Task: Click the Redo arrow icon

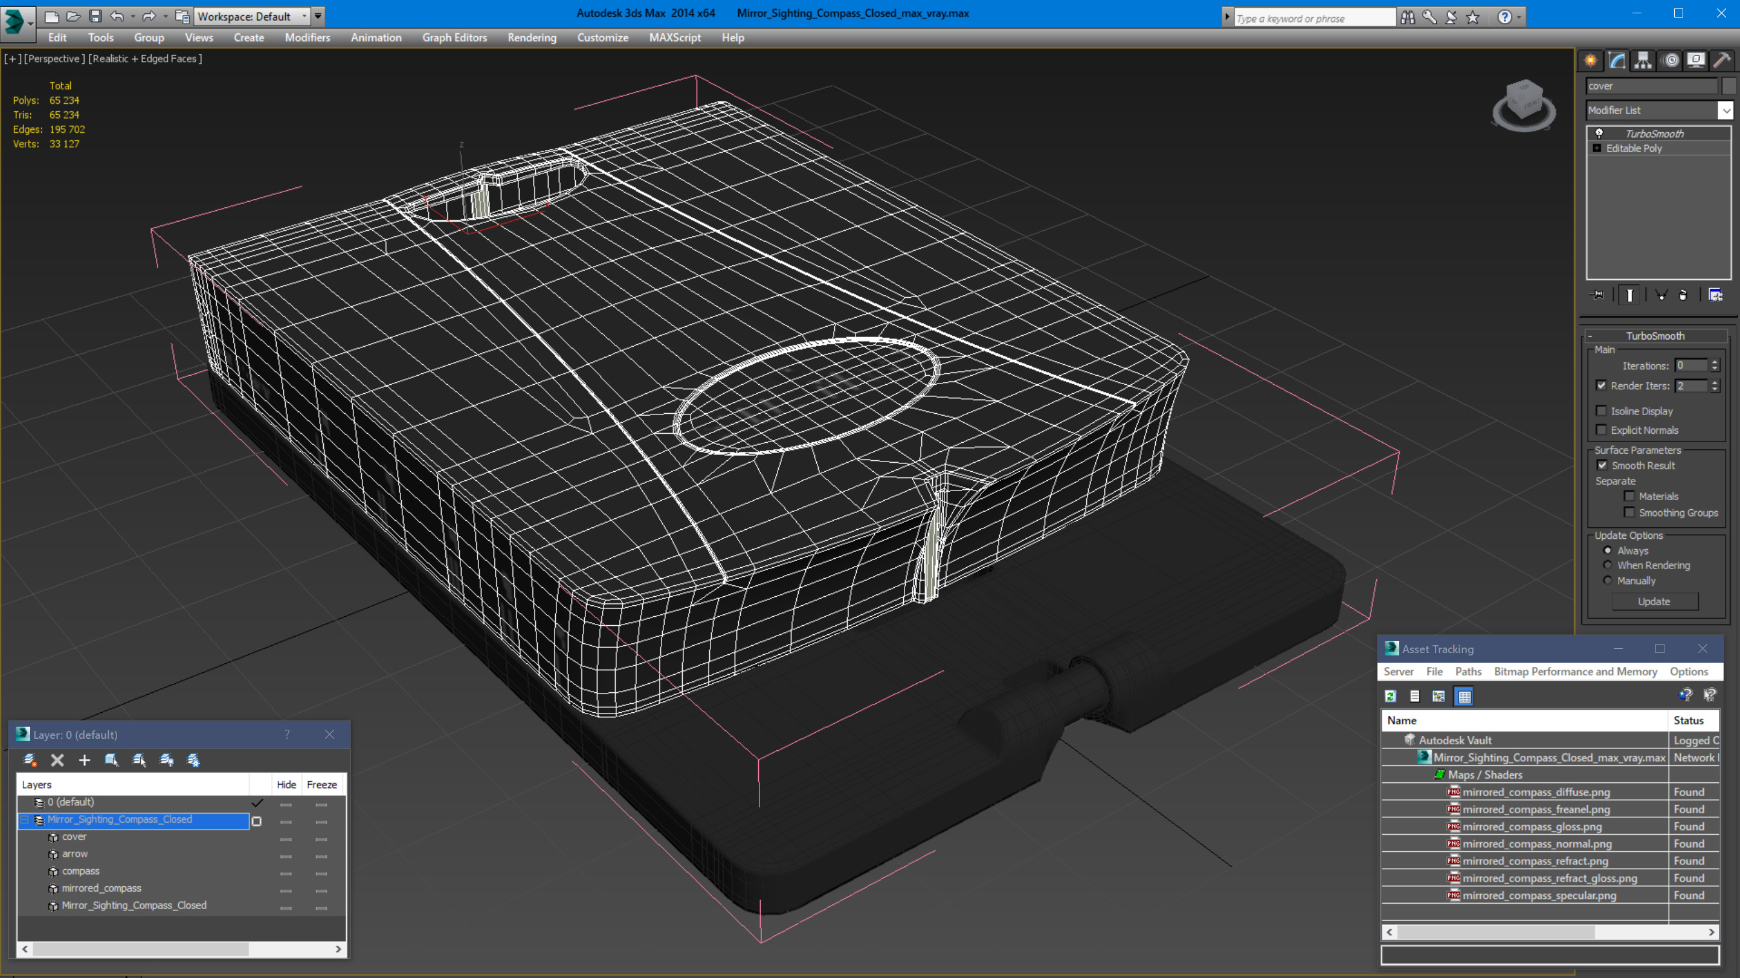Action: pyautogui.click(x=149, y=16)
